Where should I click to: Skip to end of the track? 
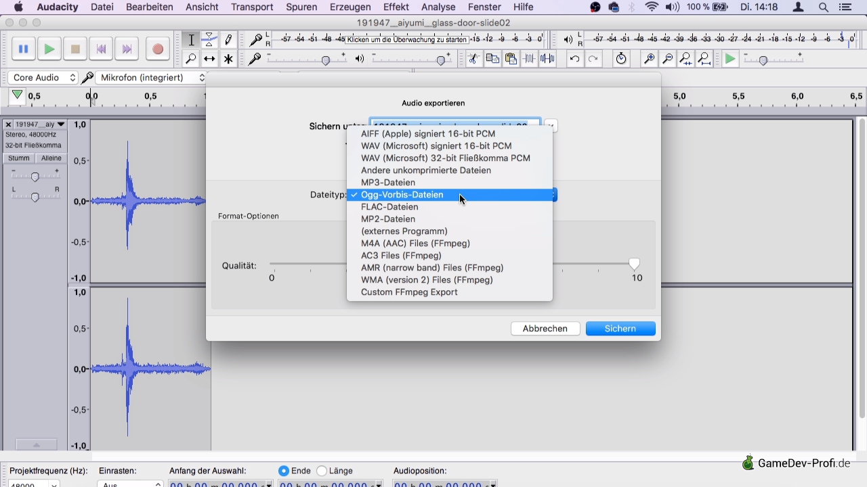click(x=127, y=49)
